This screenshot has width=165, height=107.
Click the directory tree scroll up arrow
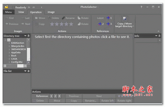[x=29, y=40]
